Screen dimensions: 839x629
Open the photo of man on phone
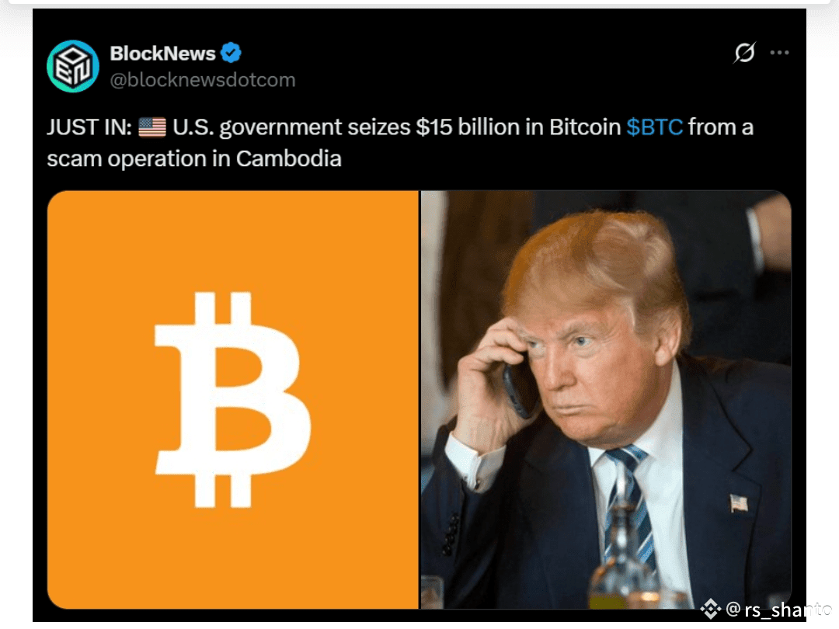pos(606,400)
